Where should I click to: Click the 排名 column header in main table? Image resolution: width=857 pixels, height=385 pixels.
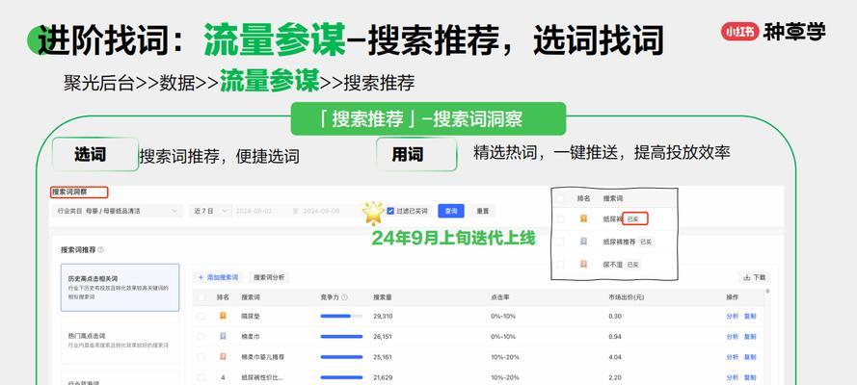(x=223, y=297)
